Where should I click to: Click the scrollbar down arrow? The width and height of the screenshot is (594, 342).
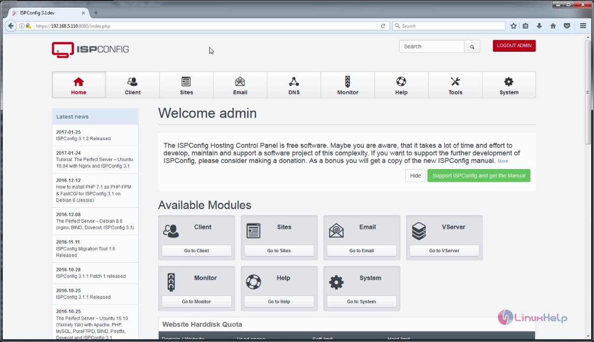pos(588,336)
